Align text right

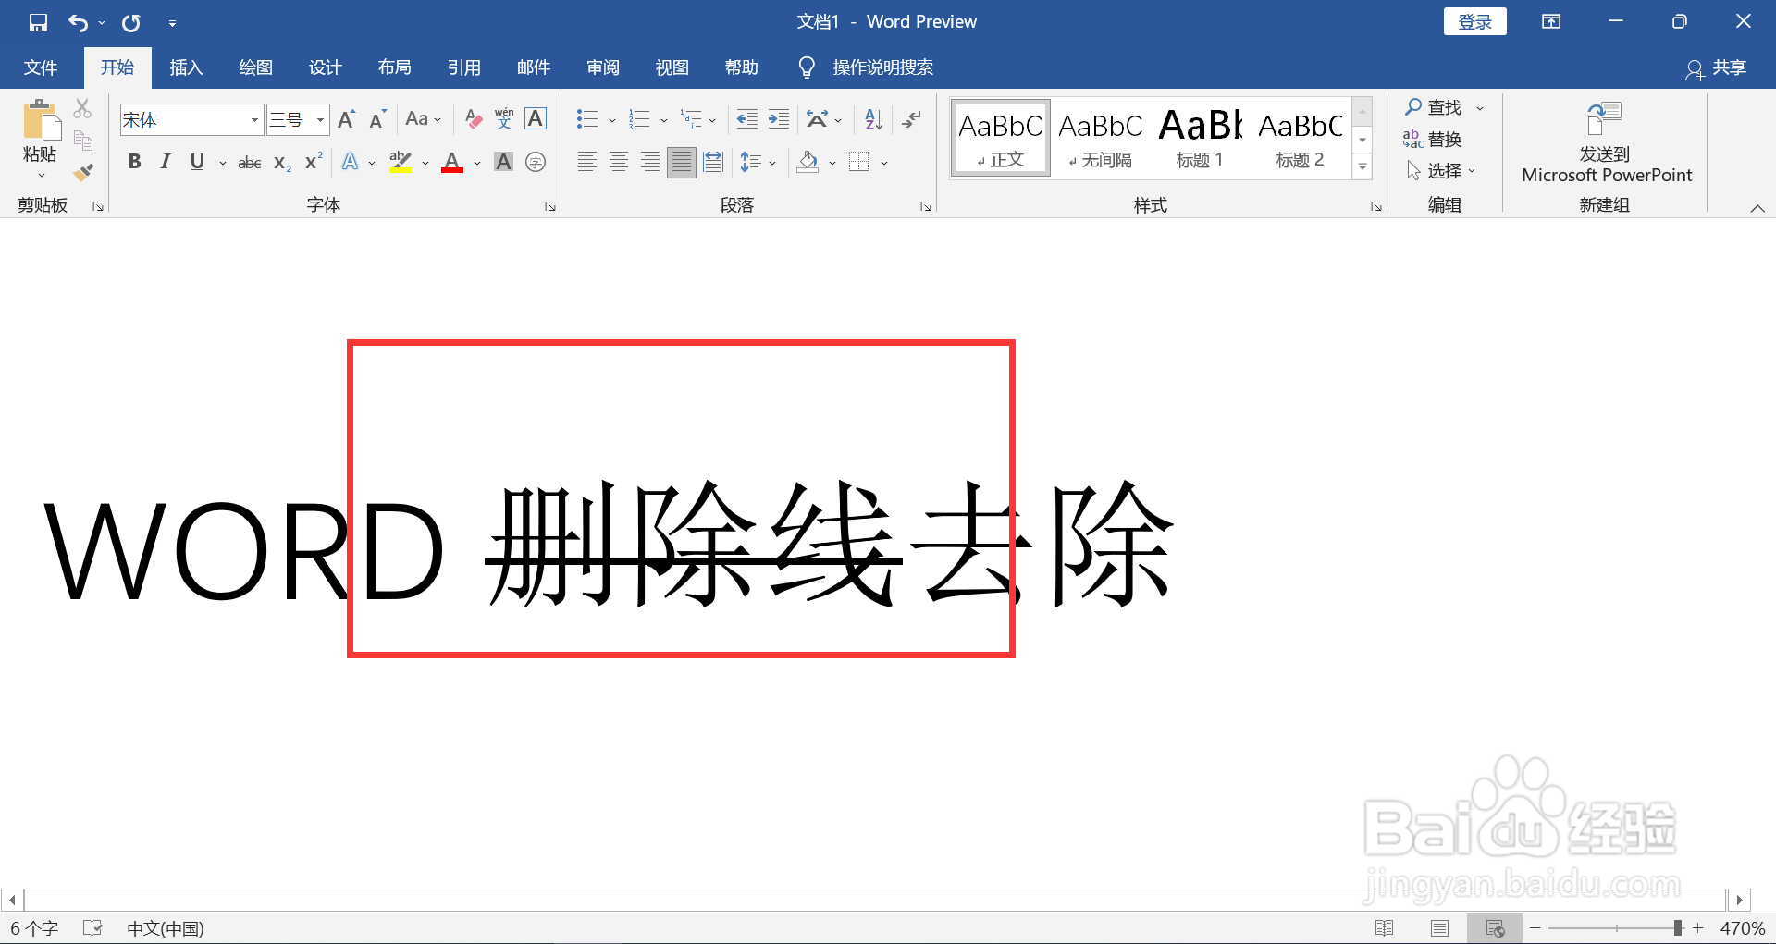click(650, 163)
